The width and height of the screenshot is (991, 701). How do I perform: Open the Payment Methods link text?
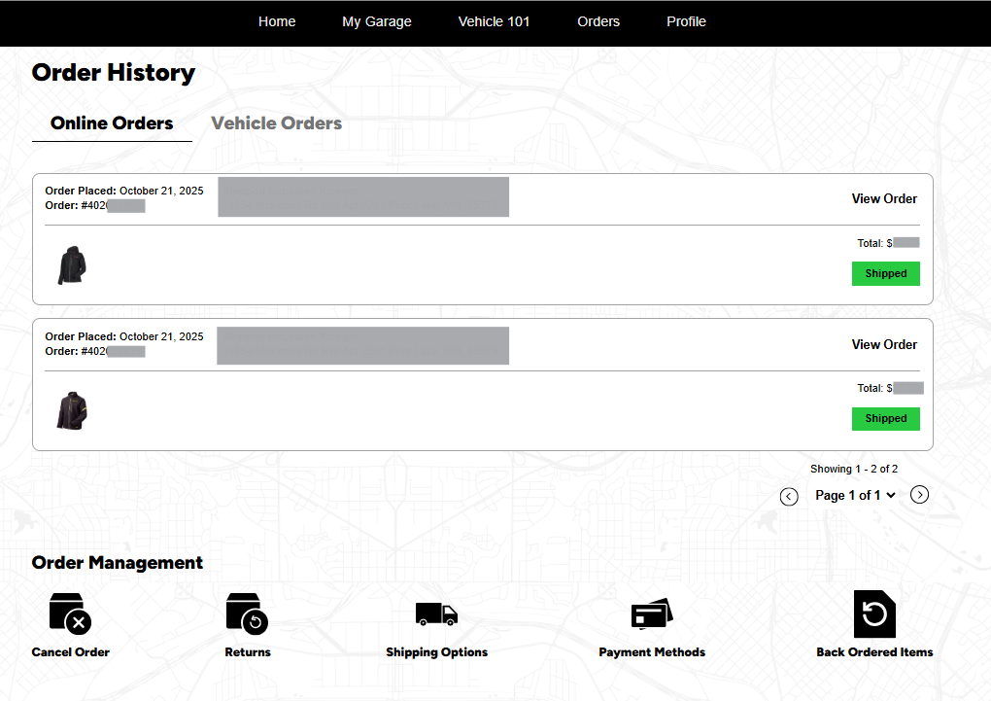click(652, 652)
